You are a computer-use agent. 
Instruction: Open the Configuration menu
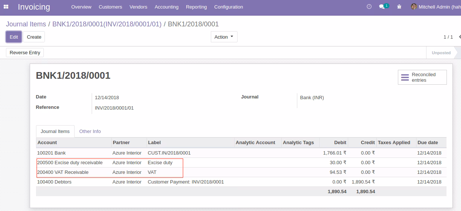(229, 7)
